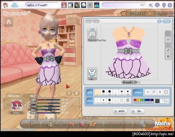175x137 pixels.
Task: Rotate character with the down arrow button
Action: pyautogui.click(x=77, y=93)
